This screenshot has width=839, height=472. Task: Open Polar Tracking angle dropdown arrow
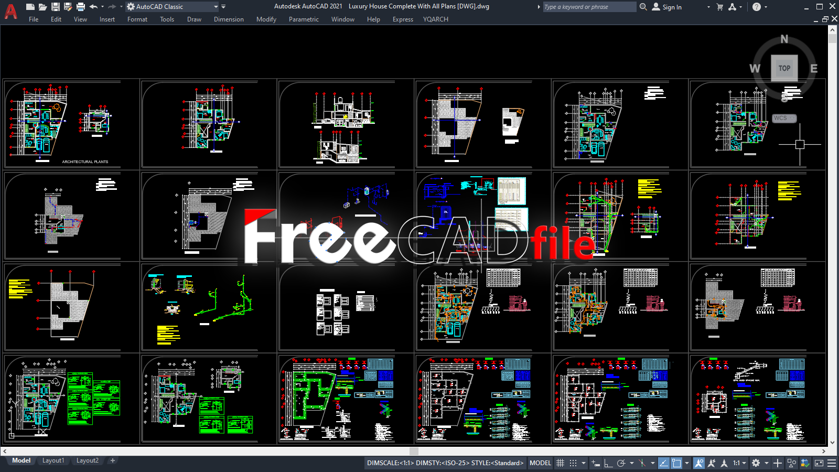(x=631, y=463)
